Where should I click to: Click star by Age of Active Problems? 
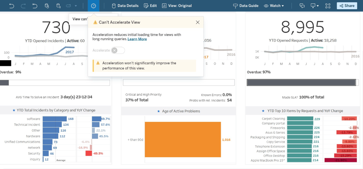(x=158, y=111)
